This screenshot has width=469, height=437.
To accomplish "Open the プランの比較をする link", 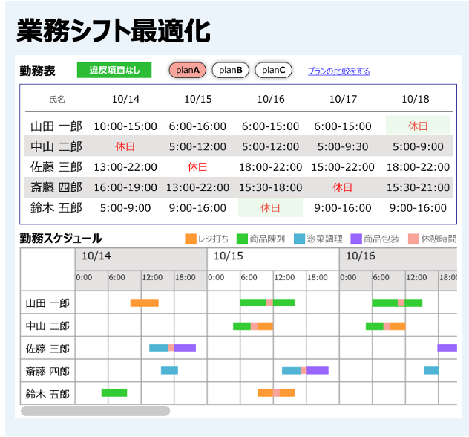I will click(x=338, y=71).
